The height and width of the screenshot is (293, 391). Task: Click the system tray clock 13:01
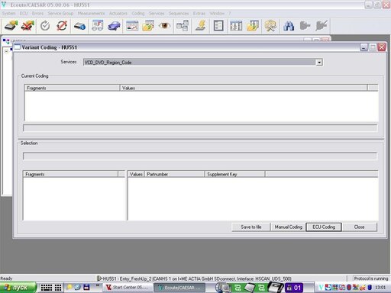point(380,288)
